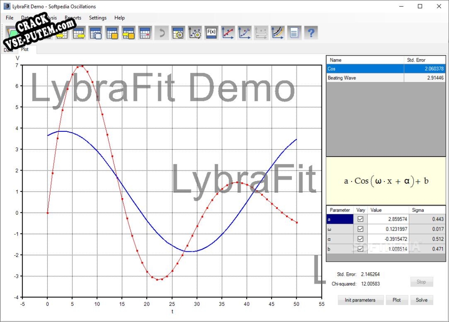
Task: Click value -0.3915472 for parameter α
Action: [388, 239]
